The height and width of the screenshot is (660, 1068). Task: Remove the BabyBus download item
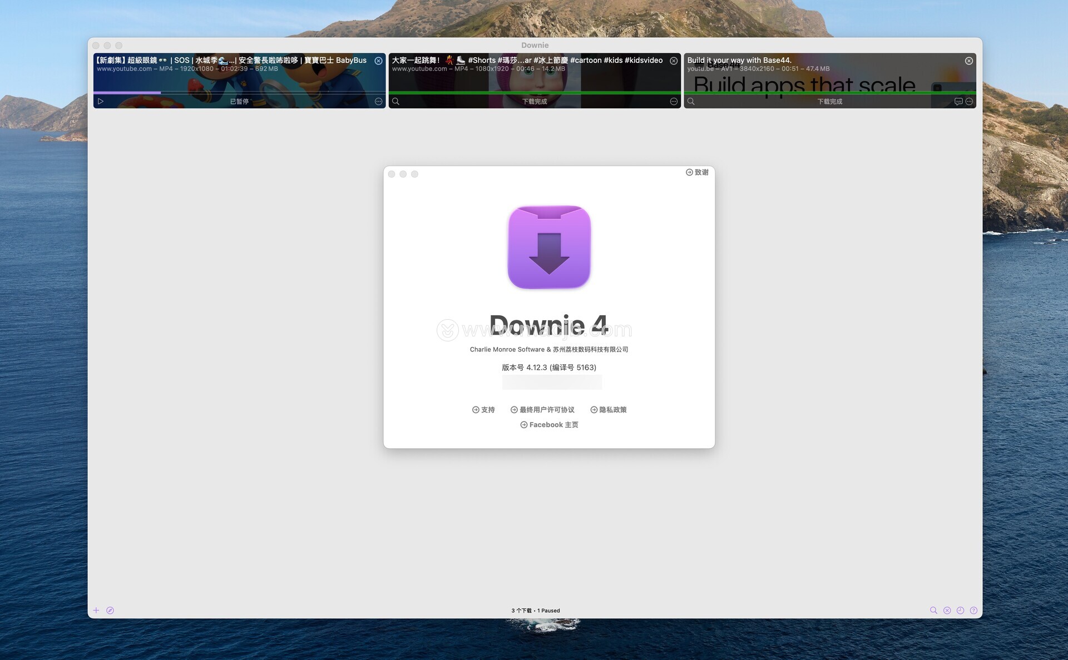point(379,61)
